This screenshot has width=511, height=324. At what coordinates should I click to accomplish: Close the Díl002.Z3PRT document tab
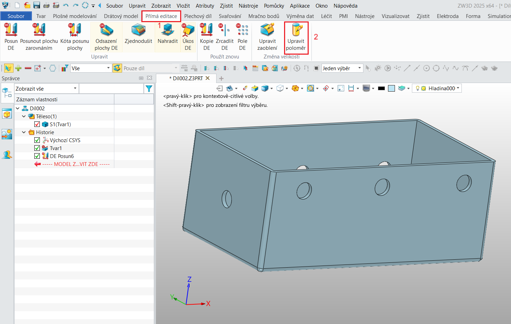pos(208,78)
